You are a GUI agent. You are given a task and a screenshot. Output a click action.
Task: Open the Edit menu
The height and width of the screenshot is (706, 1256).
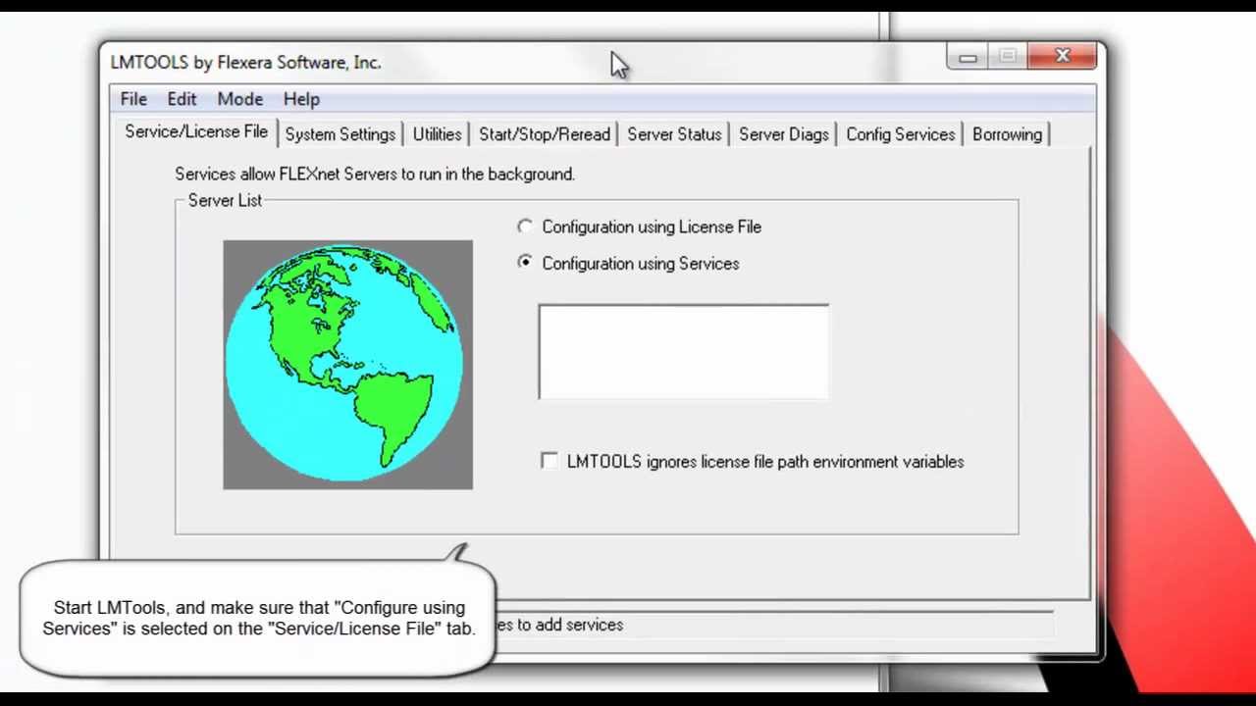click(182, 99)
